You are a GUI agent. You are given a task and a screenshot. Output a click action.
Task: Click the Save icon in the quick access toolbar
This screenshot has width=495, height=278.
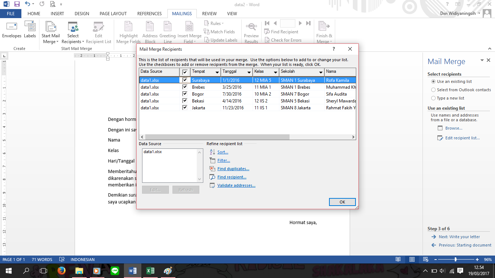[17, 4]
